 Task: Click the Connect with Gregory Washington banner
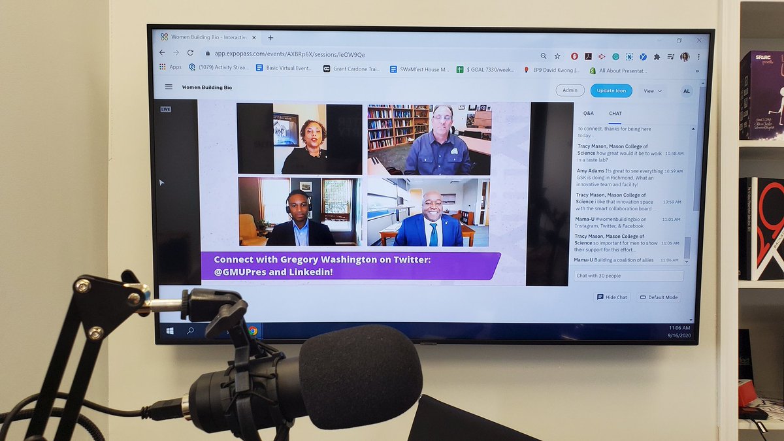(350, 265)
